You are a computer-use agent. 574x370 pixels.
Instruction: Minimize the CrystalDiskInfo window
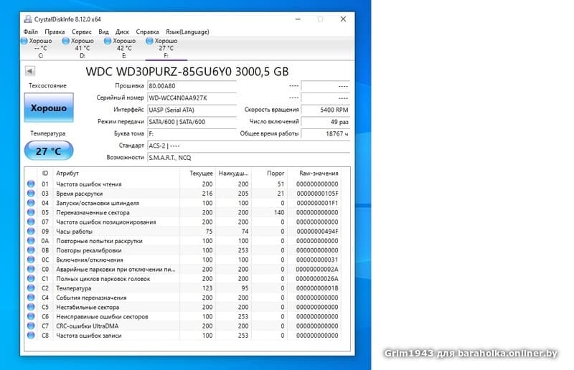point(298,19)
